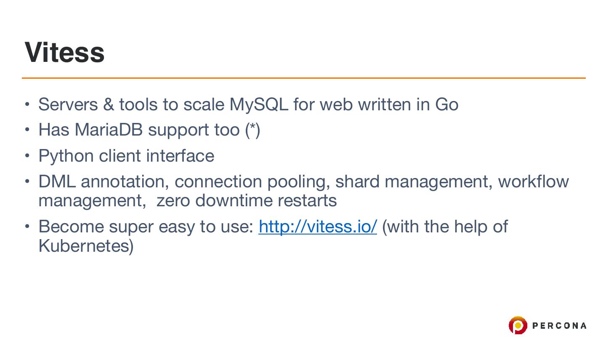
Task: Click the bullet marker before 'DML annotation'
Action: (x=27, y=181)
